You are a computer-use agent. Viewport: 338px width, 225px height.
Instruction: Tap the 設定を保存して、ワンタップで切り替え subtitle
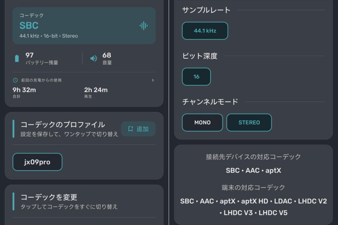(69, 134)
